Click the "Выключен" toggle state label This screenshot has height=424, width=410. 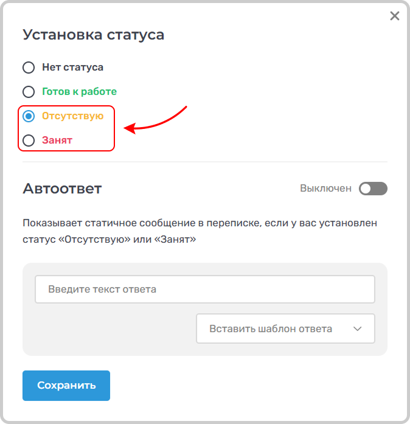click(325, 189)
